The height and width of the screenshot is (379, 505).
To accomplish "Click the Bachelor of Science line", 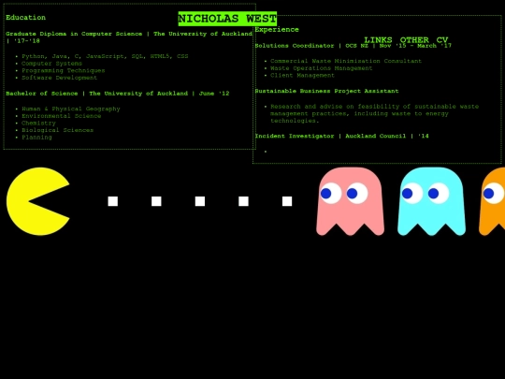I will coord(118,94).
